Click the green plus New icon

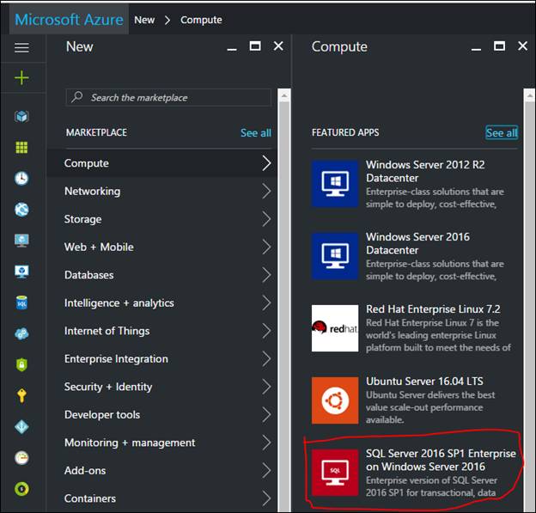21,77
